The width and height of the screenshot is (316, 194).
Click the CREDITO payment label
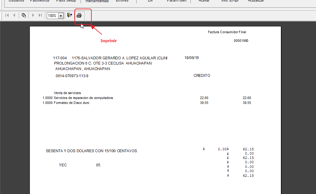(202, 76)
